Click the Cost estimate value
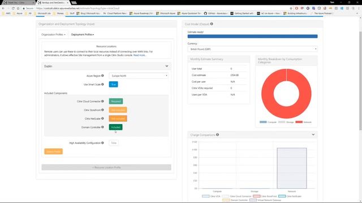The width and height of the screenshot is (362, 203). click(234, 75)
